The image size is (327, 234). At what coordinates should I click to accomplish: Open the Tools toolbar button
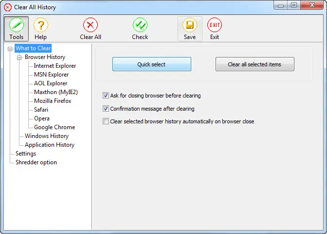(16, 29)
